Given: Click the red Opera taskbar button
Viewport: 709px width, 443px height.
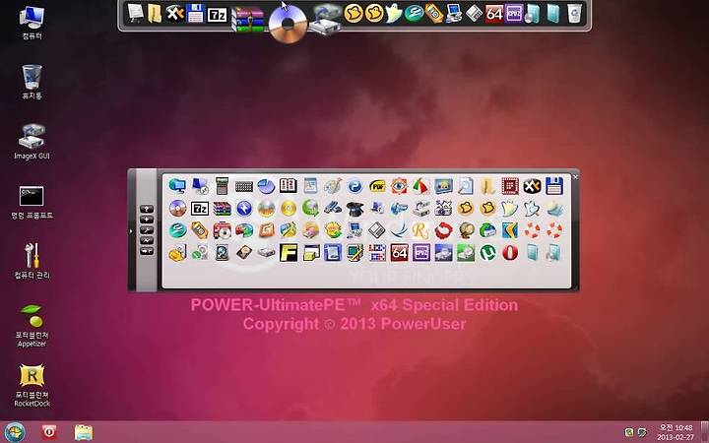Looking at the screenshot, I should pyautogui.click(x=49, y=432).
